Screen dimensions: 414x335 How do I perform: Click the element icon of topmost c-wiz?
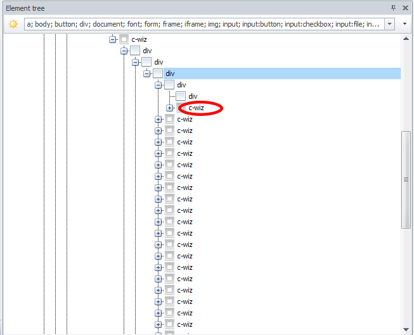click(x=124, y=39)
